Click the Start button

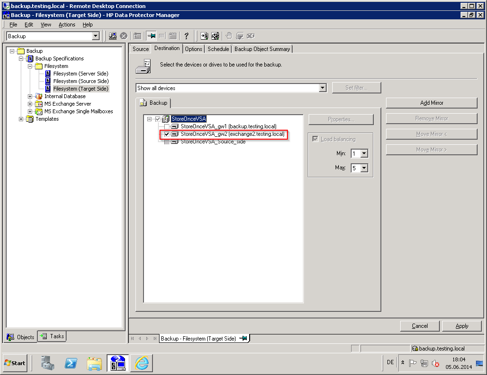click(15, 363)
